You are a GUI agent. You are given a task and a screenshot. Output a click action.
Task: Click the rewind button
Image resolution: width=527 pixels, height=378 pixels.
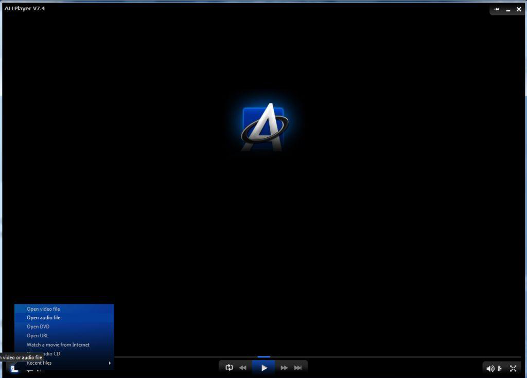[243, 368]
